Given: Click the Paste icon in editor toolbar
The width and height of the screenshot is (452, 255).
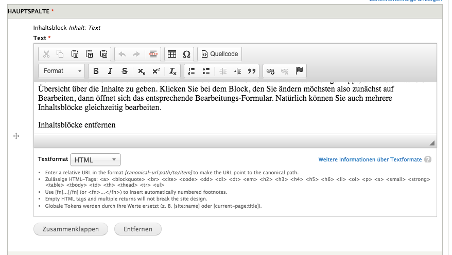Looking at the screenshot, I should 75,54.
